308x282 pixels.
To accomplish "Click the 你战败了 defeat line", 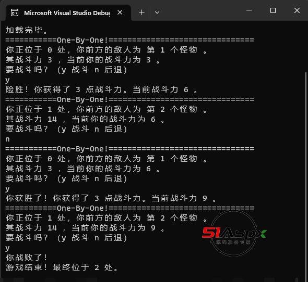I will (26, 258).
